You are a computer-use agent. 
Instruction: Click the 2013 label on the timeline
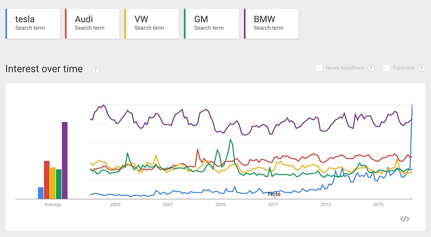(326, 205)
